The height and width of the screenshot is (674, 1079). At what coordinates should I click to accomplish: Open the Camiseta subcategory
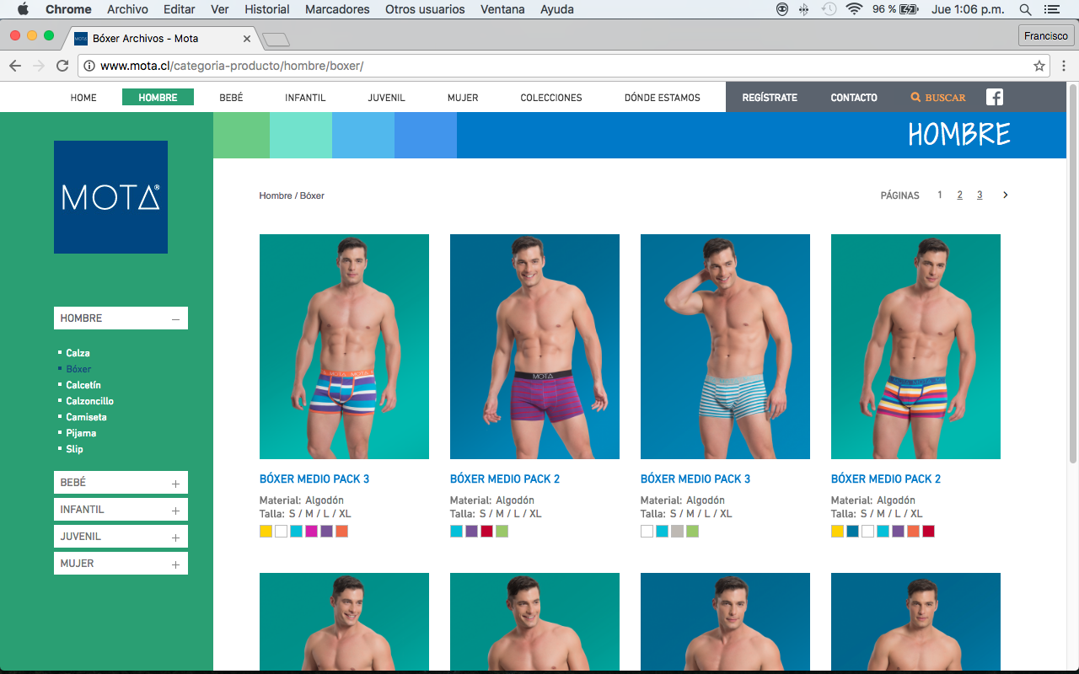(86, 417)
